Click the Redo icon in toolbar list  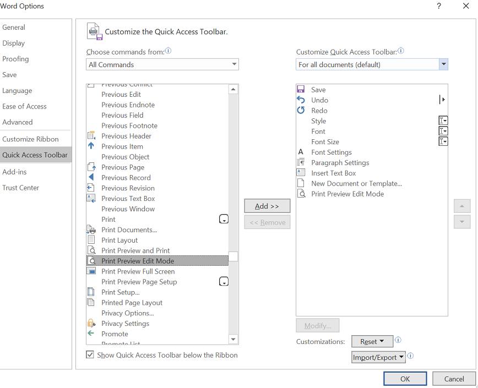[x=301, y=110]
